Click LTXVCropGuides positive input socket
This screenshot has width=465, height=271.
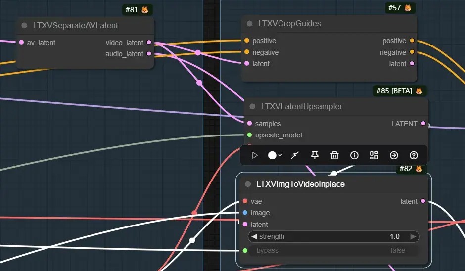click(247, 41)
